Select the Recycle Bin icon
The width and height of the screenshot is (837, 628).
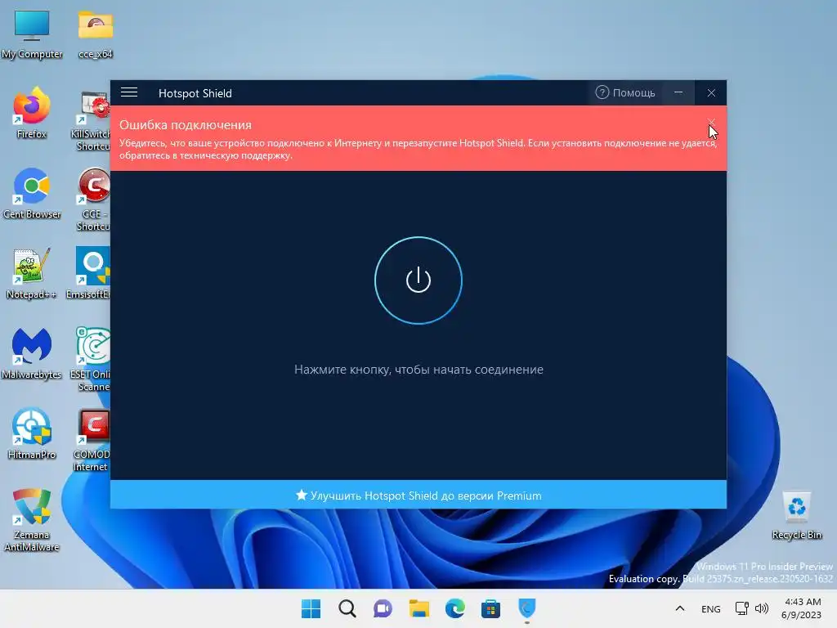coord(796,515)
